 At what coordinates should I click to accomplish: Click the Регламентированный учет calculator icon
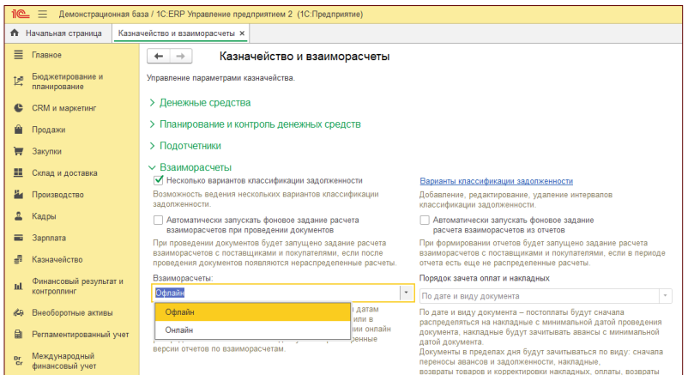18,334
